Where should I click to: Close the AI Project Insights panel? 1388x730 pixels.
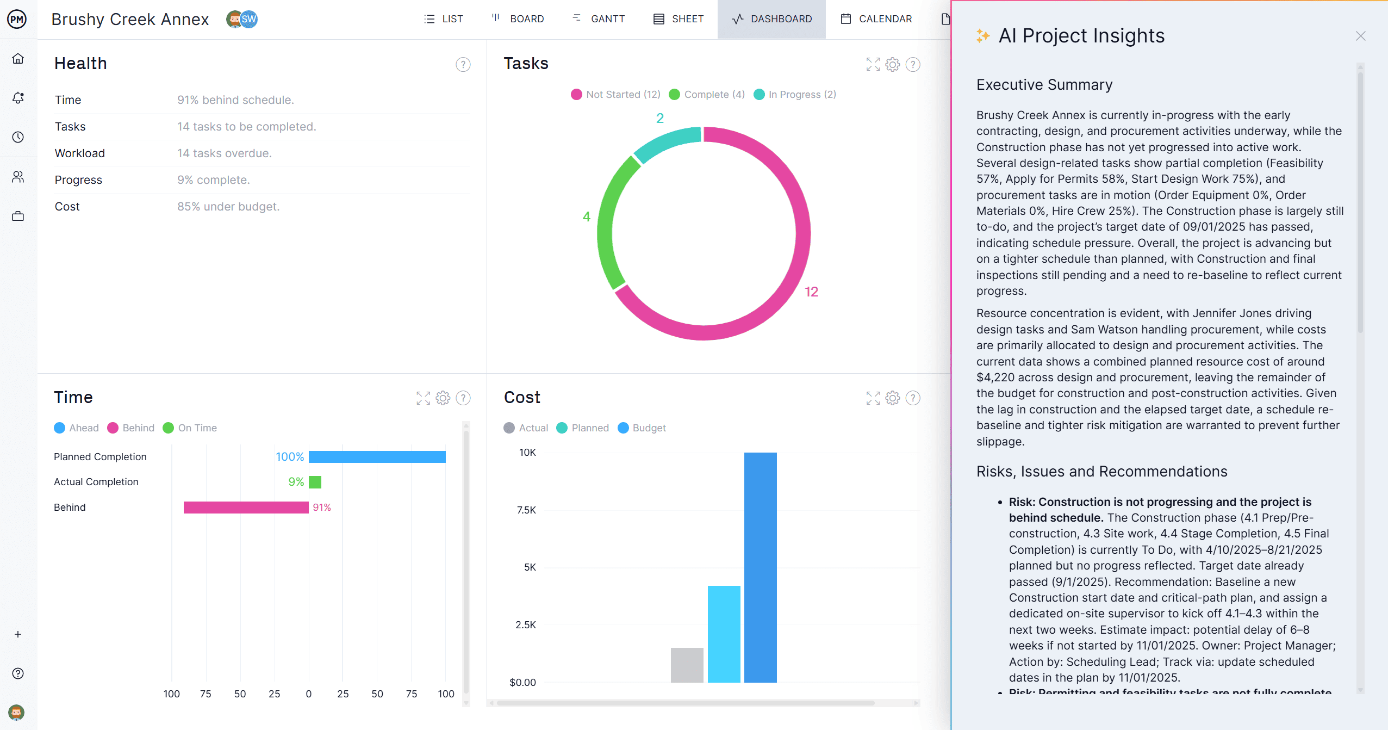point(1361,36)
